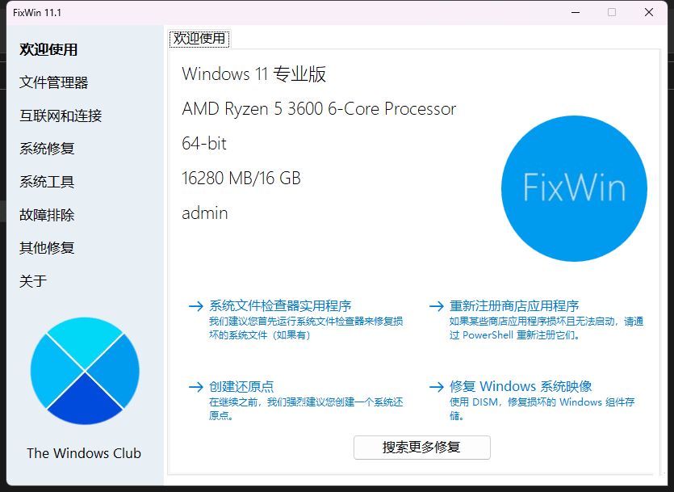Click arrow icon beside 系统文件检查器实用程序
Screen dimensions: 674x492
click(x=195, y=306)
